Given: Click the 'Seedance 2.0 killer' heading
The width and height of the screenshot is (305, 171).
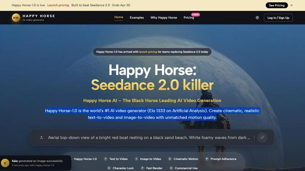Looking at the screenshot, I should [x=152, y=85].
